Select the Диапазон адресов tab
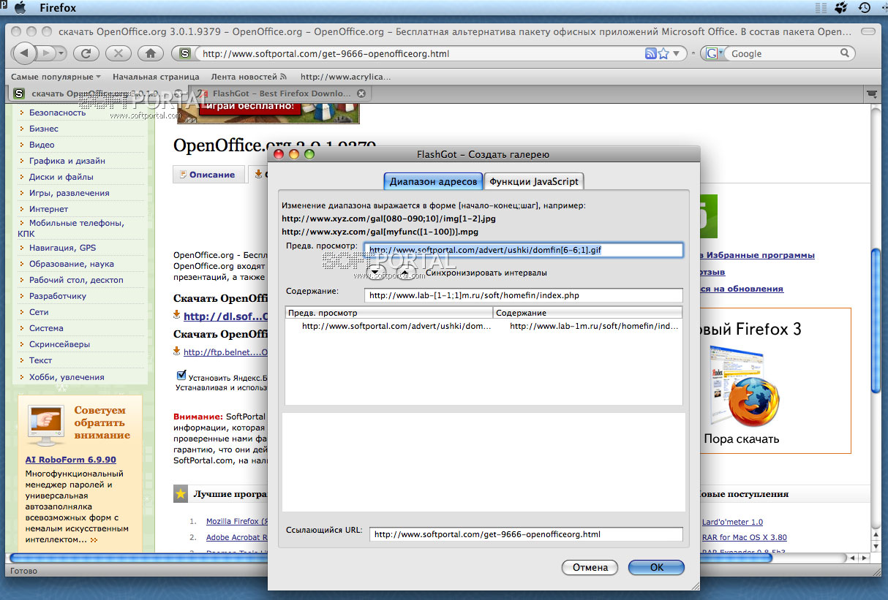Screen dimensions: 888x600 [x=433, y=181]
